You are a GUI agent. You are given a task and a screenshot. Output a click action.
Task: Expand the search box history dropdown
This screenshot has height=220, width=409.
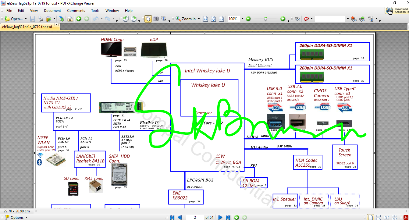tap(347, 19)
